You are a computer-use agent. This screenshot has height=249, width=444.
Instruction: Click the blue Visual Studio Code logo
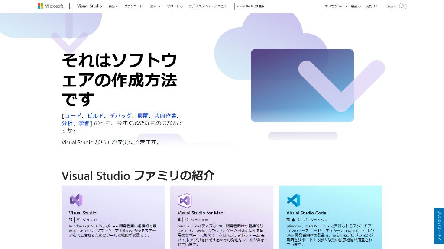293,200
